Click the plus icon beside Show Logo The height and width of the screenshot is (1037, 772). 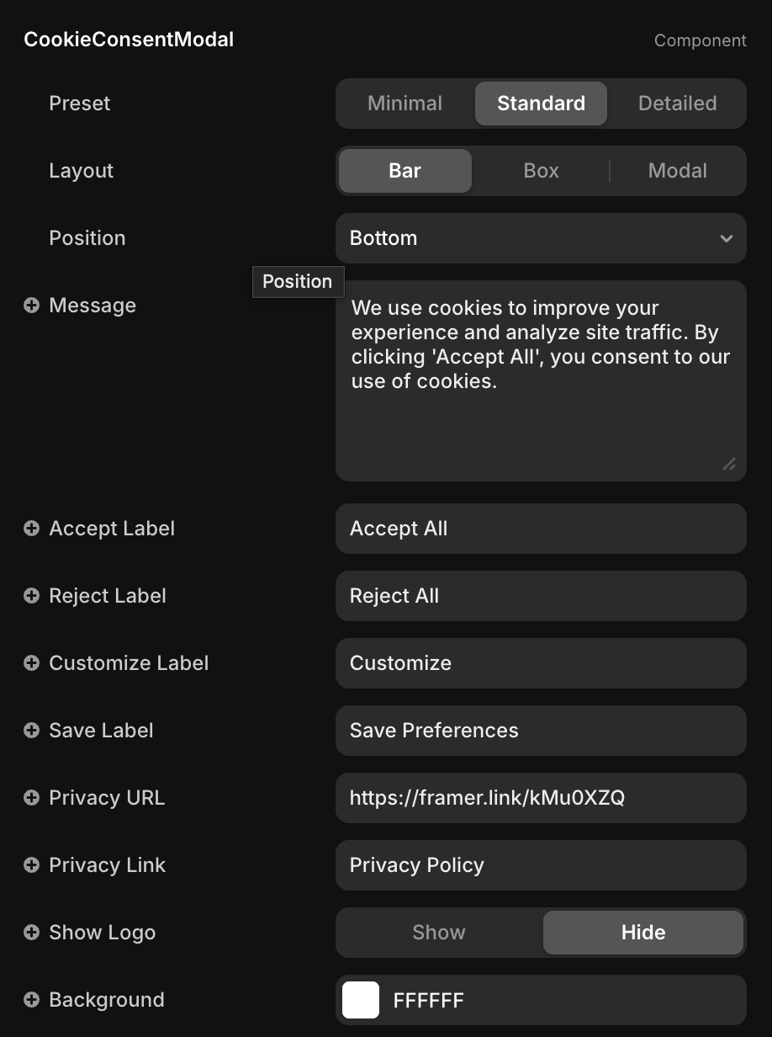pyautogui.click(x=31, y=933)
